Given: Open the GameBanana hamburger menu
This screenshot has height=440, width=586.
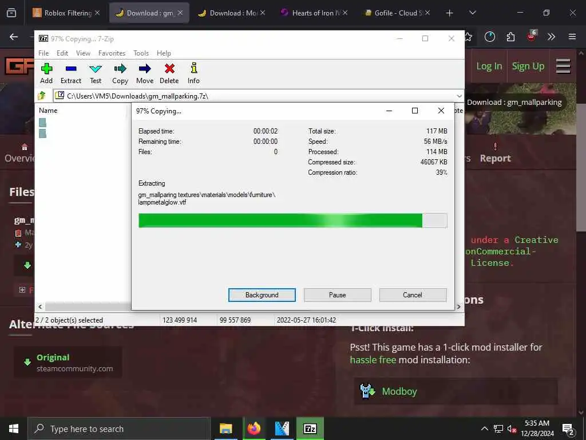Looking at the screenshot, I should [x=563, y=66].
